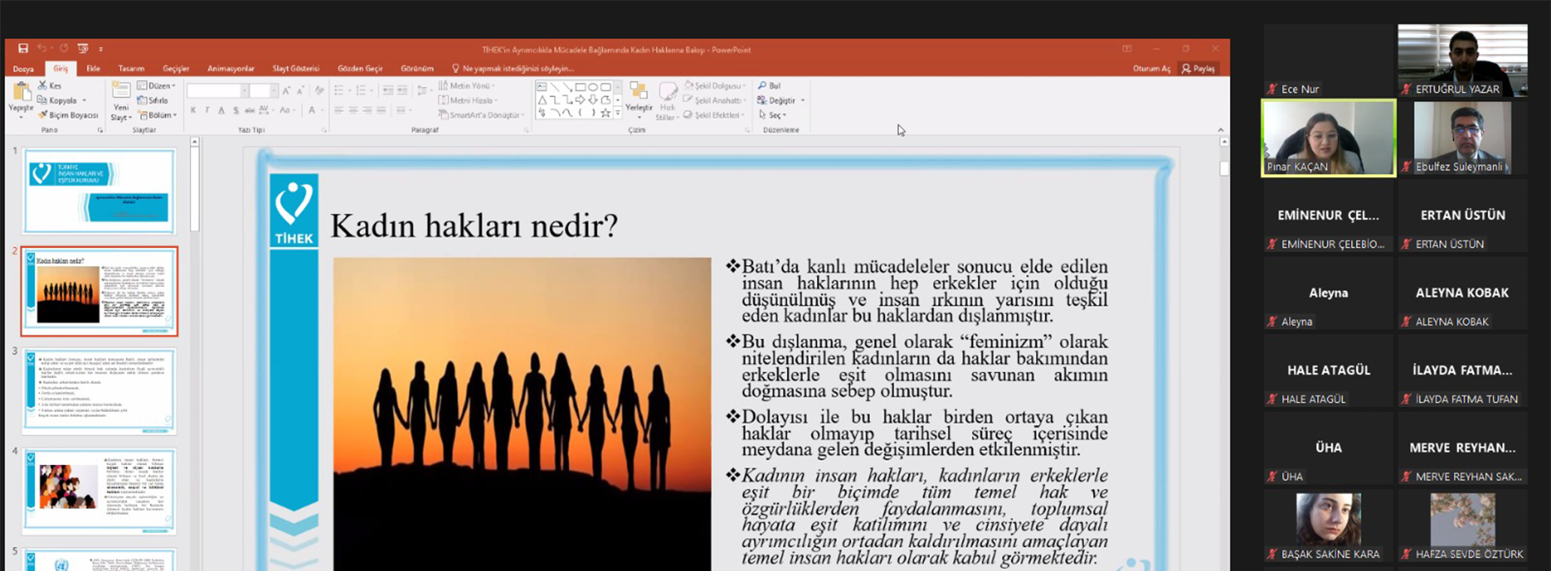The image size is (1551, 571).
Task: Reset slide layout with Sıfırla
Action: [x=153, y=100]
